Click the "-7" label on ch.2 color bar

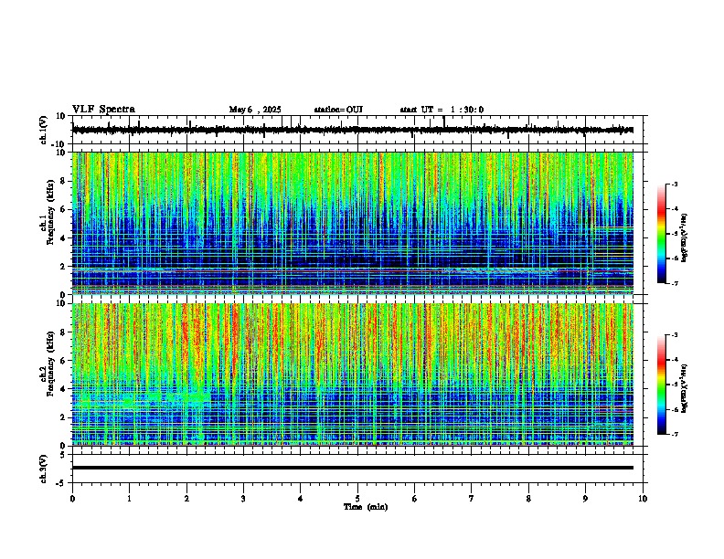pos(675,434)
